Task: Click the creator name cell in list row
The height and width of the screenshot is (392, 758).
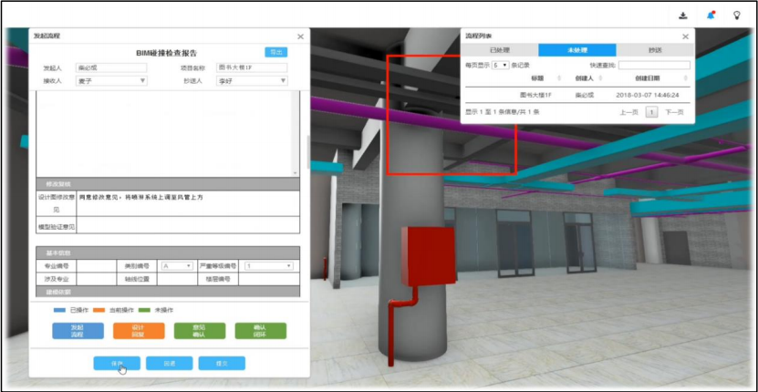Action: pyautogui.click(x=585, y=95)
